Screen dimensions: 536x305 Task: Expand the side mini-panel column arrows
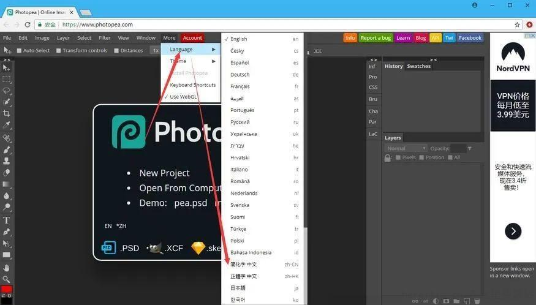pos(373,59)
